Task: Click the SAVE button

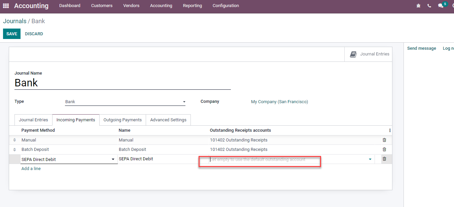Action: [11, 34]
